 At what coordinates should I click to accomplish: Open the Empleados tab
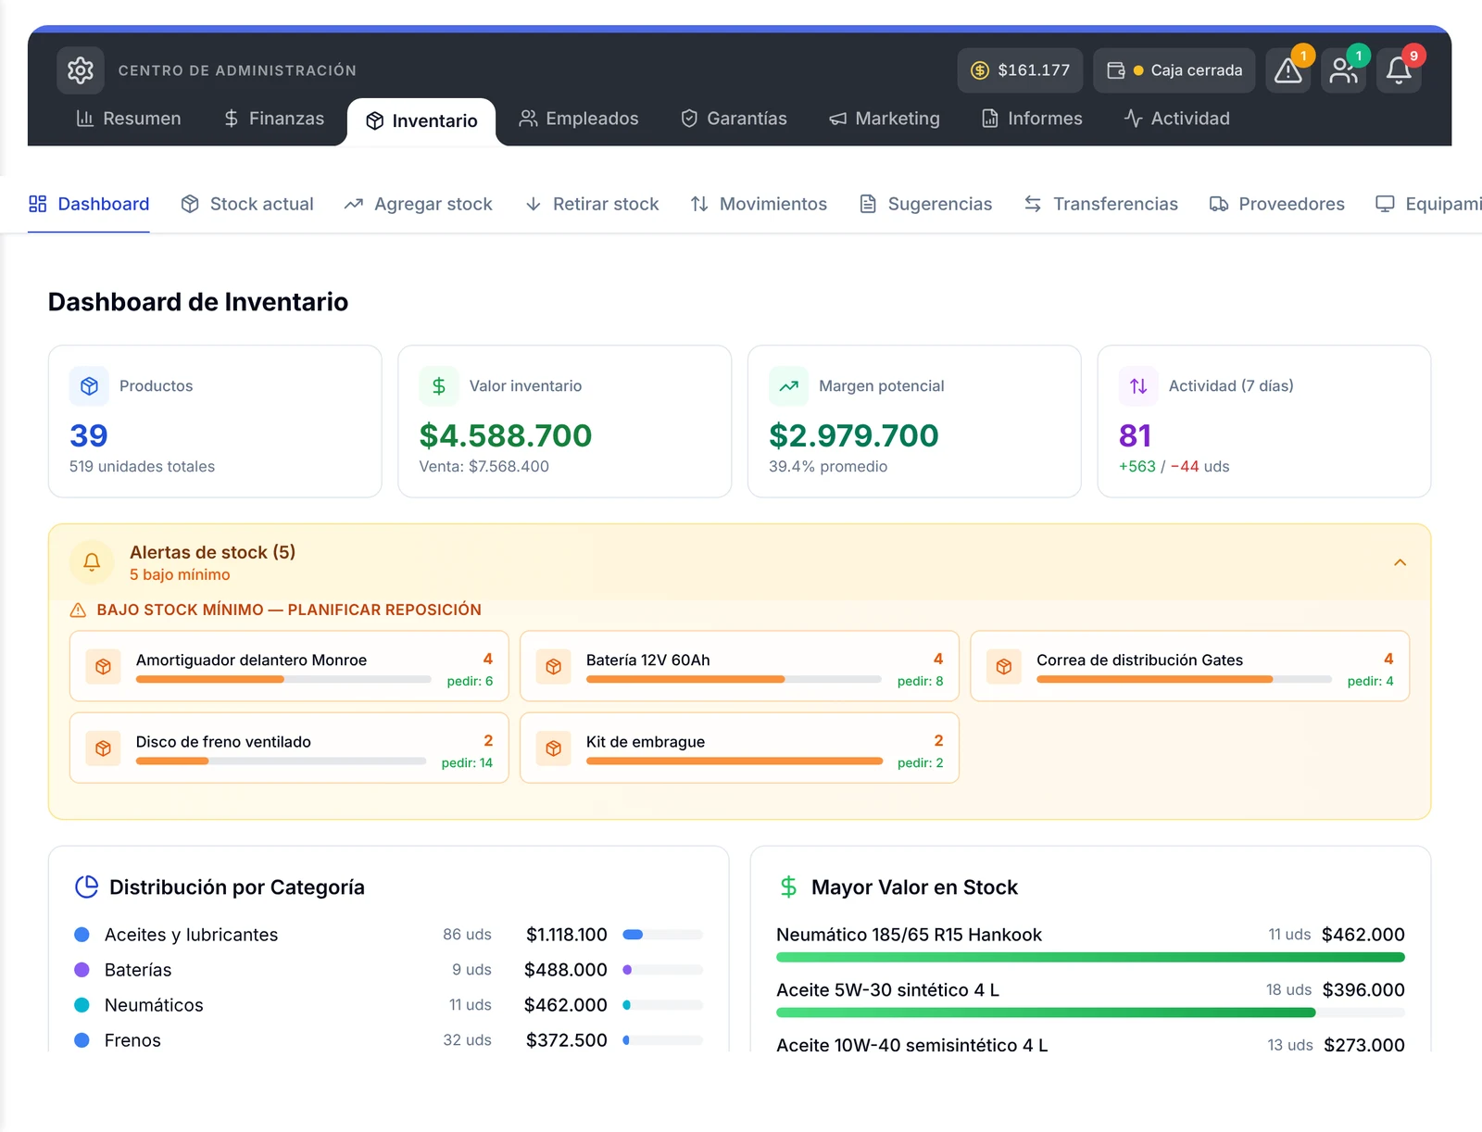[579, 119]
